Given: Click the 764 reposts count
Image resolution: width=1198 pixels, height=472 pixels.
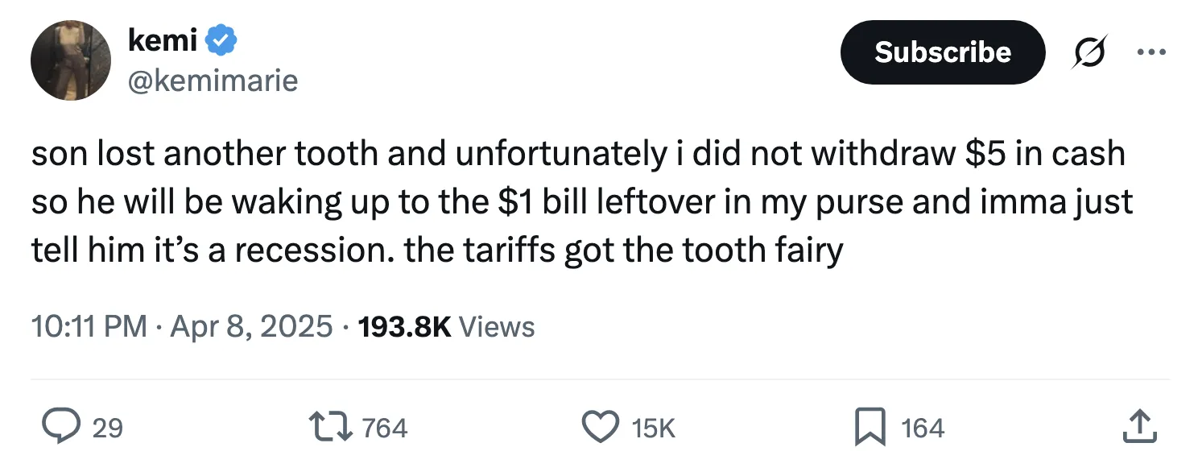Looking at the screenshot, I should point(385,428).
